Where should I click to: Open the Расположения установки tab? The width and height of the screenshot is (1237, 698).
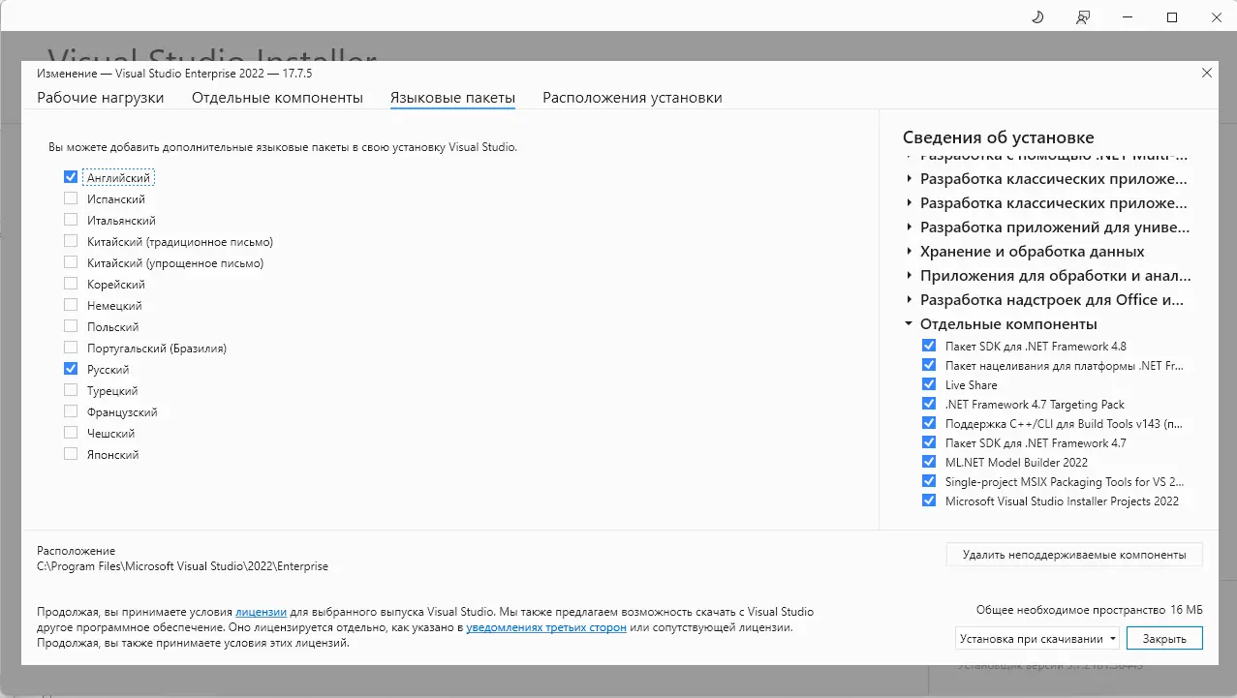click(633, 98)
